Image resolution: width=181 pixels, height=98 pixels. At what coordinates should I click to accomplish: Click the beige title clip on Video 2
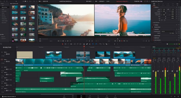click(25, 55)
